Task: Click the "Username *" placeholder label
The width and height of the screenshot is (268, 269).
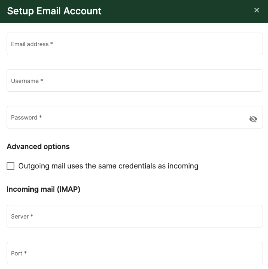Action: click(27, 81)
